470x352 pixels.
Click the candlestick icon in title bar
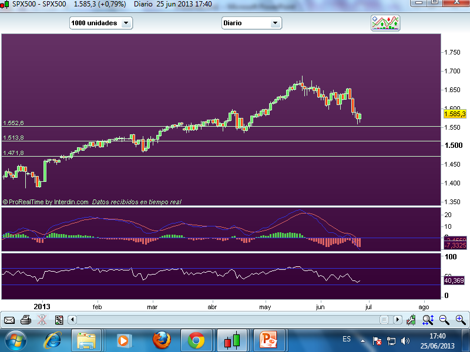(5, 4)
